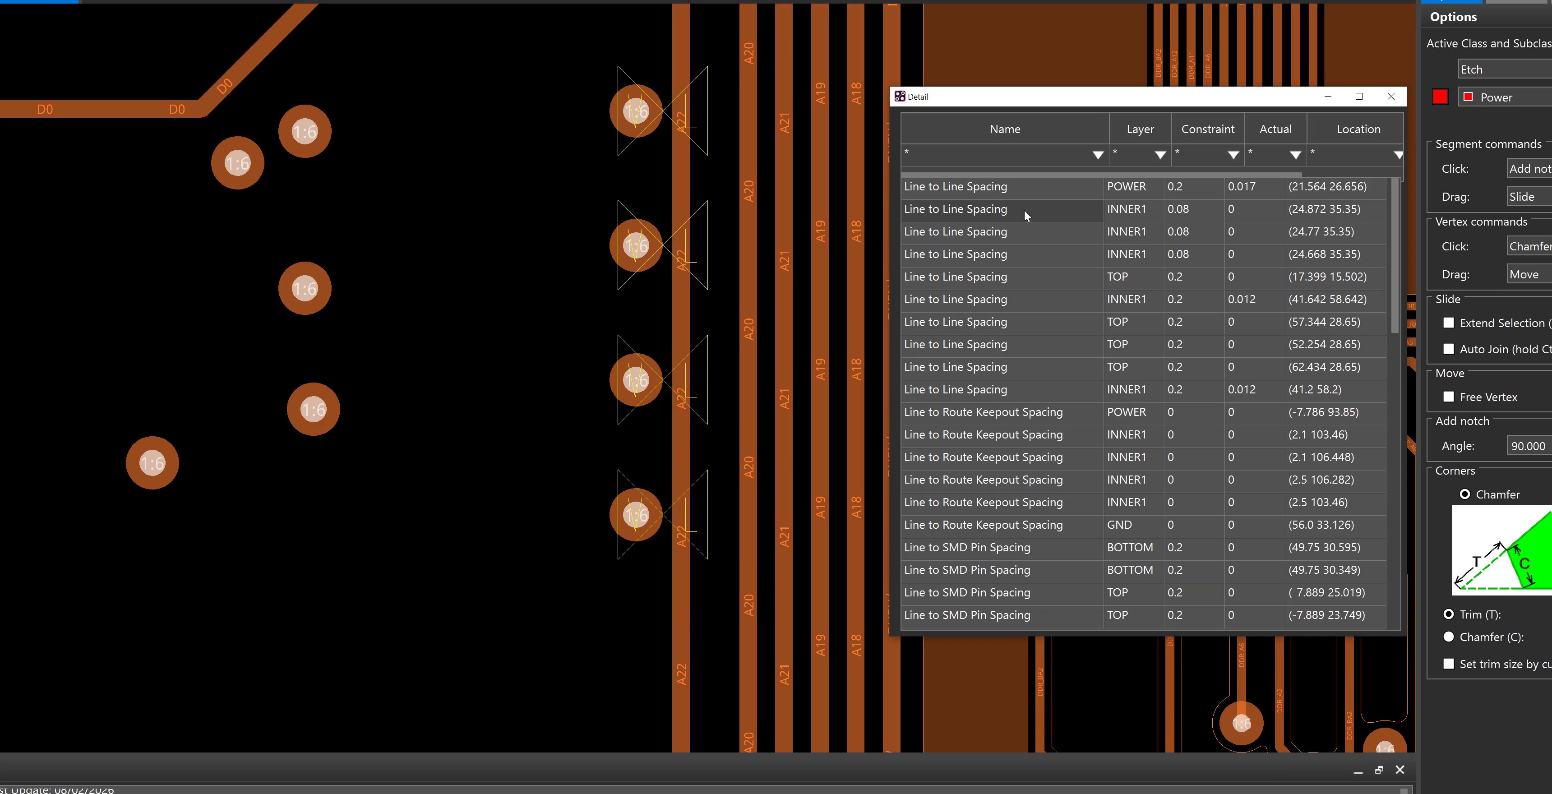This screenshot has width=1552, height=794.
Task: Close the Detail window
Action: click(x=1390, y=97)
